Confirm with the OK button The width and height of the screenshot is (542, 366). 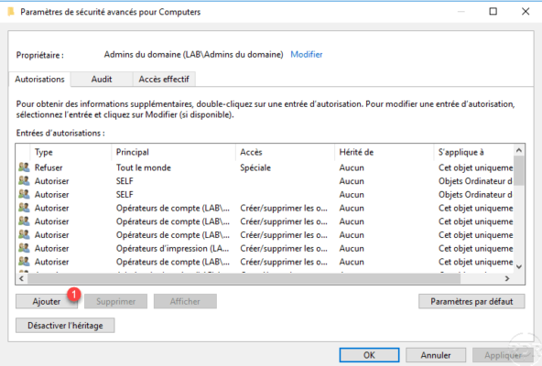coord(369,355)
